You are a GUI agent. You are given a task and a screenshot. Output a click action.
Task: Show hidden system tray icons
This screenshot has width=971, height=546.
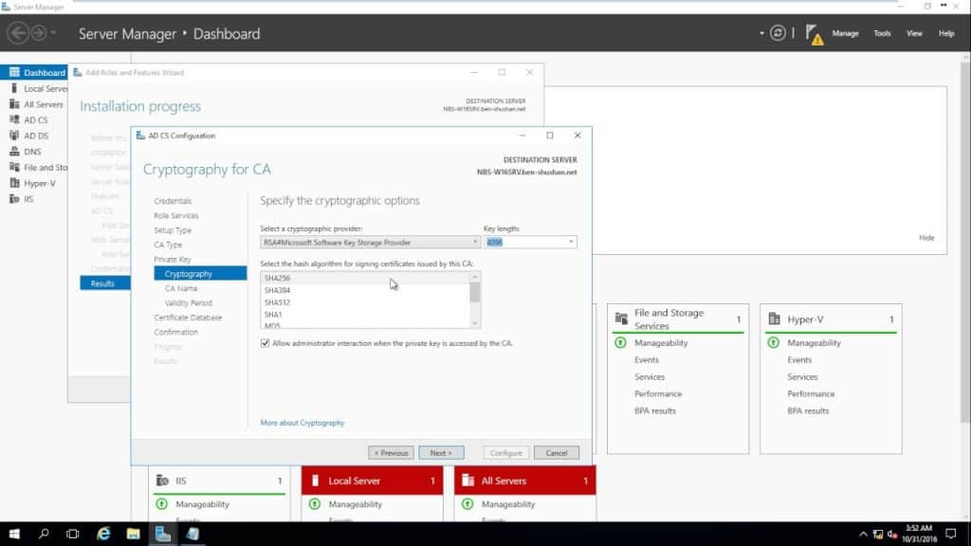[863, 534]
